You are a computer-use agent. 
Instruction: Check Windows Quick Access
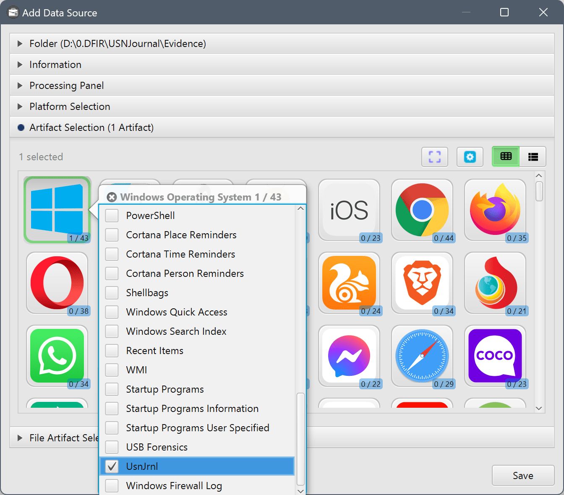[x=112, y=312]
